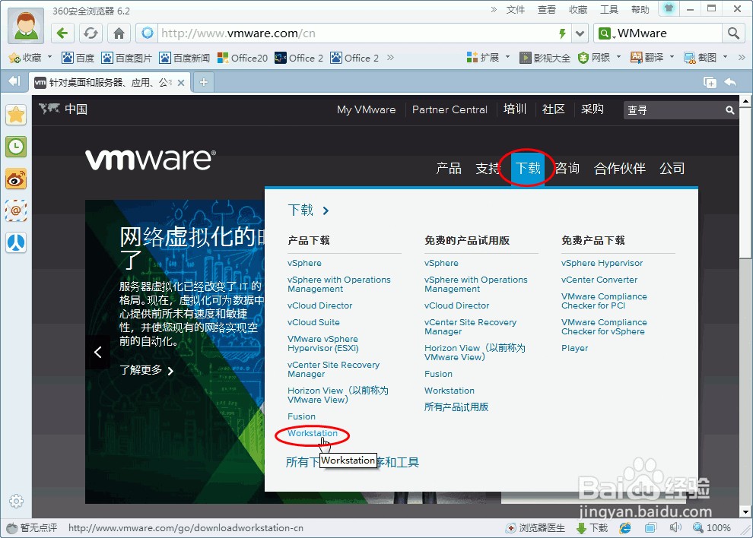Image resolution: width=753 pixels, height=538 pixels.
Task: Expand the URL address bar dropdown arrow
Action: (580, 33)
